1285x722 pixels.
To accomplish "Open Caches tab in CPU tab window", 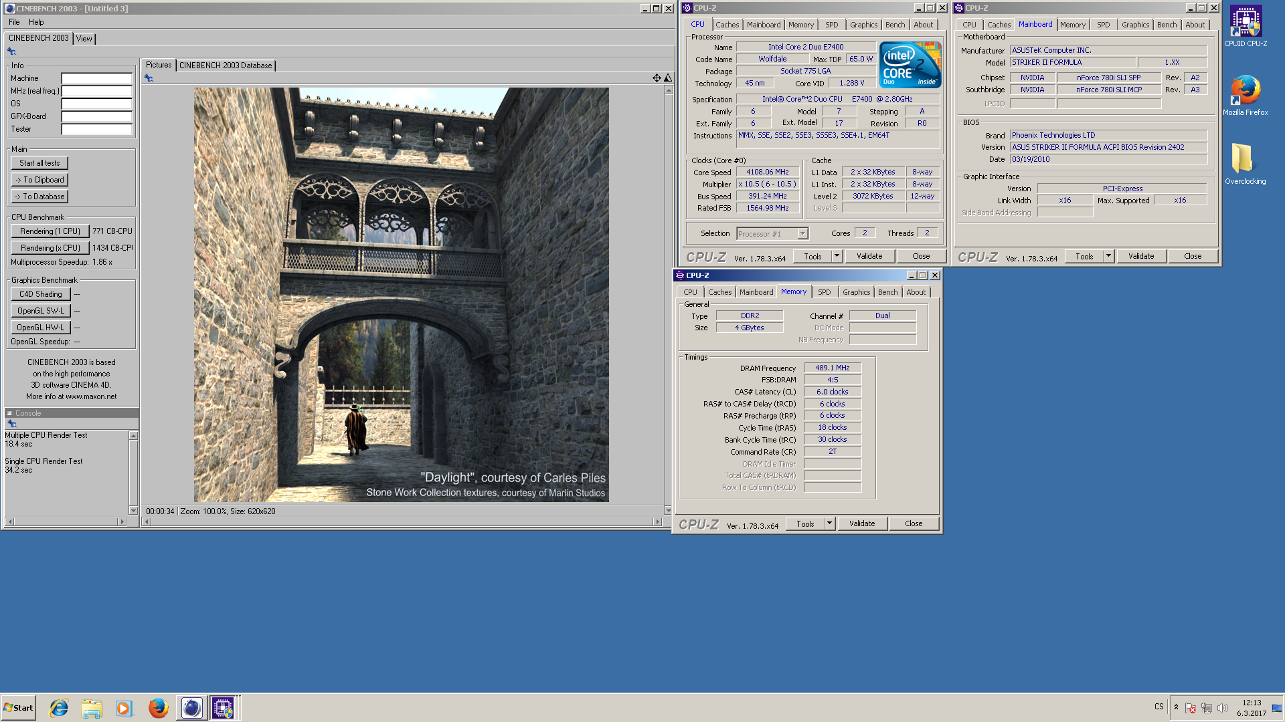I will [x=727, y=25].
